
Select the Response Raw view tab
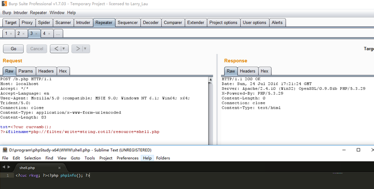[231, 71]
